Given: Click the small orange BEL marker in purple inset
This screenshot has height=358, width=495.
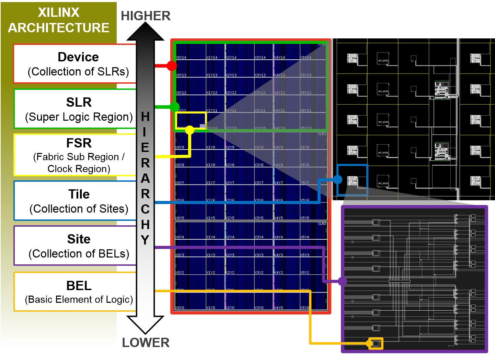Looking at the screenshot, I should click(377, 343).
